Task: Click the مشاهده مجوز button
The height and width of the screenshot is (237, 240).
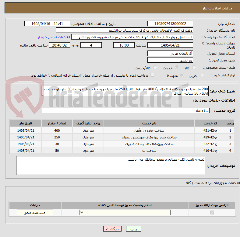Action: coord(35,212)
